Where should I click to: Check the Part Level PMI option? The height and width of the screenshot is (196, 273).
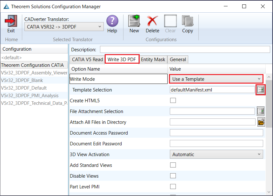[173, 187]
